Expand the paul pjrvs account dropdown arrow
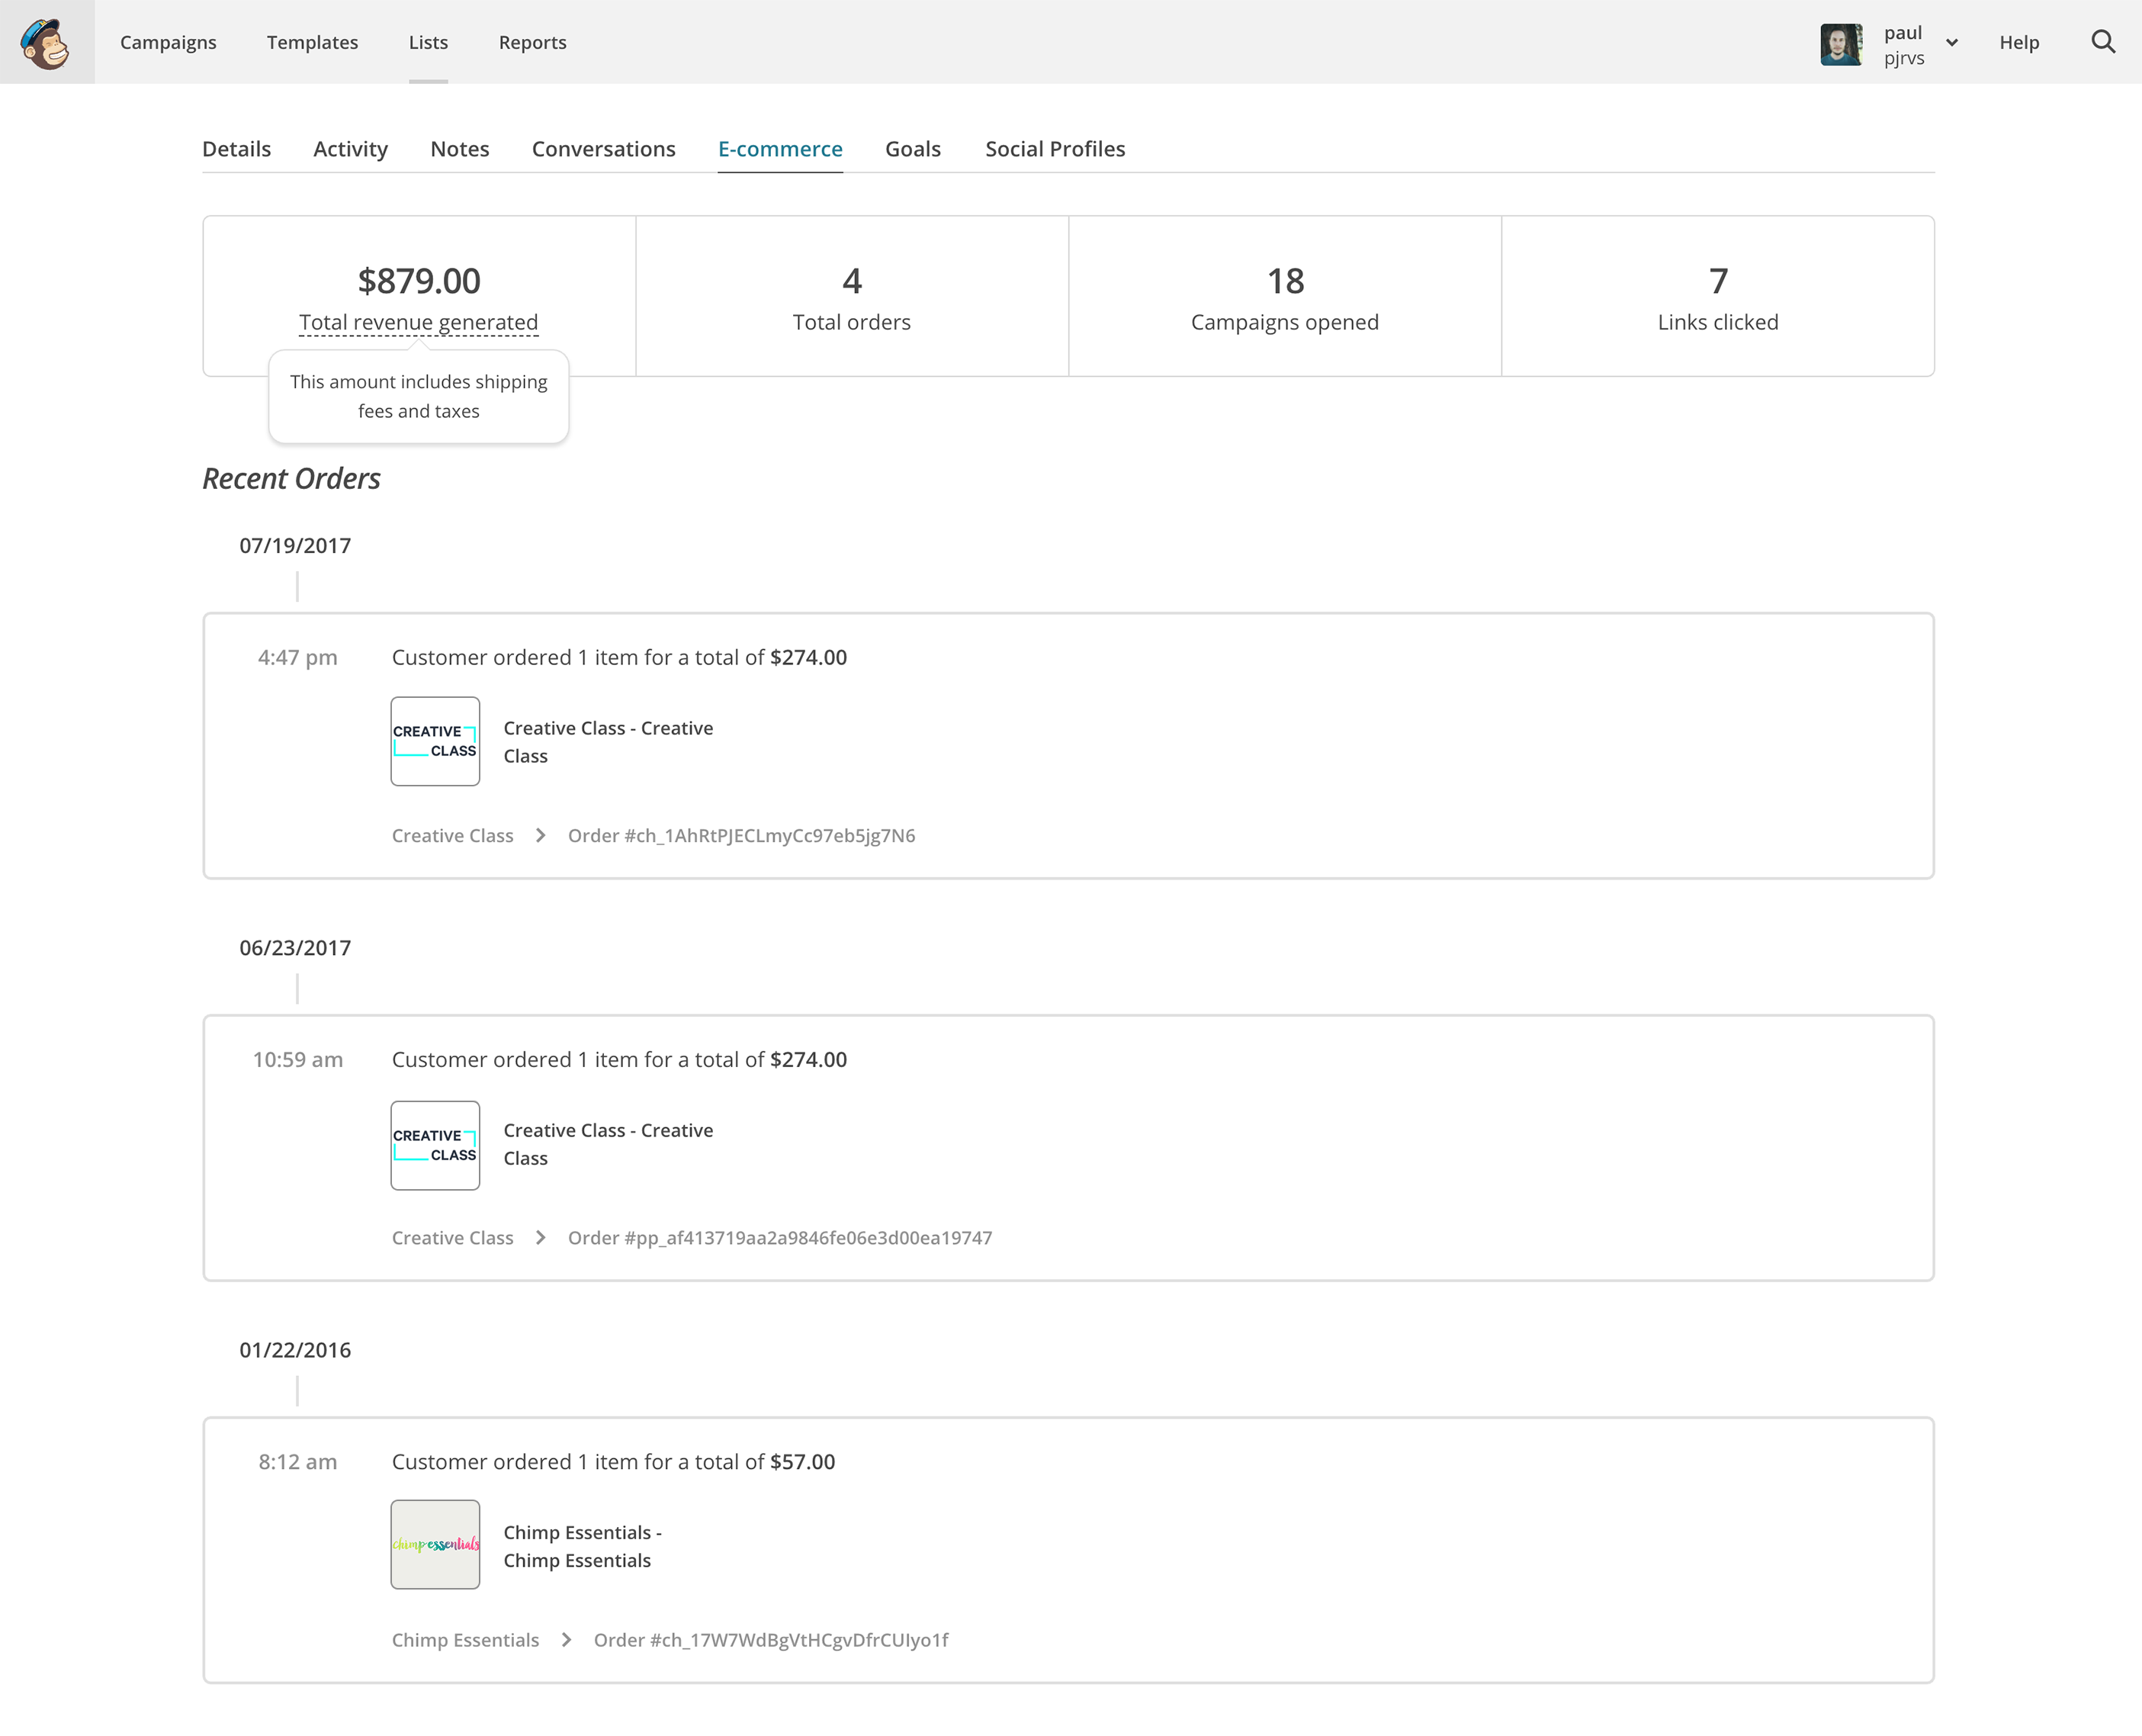 [x=1951, y=43]
